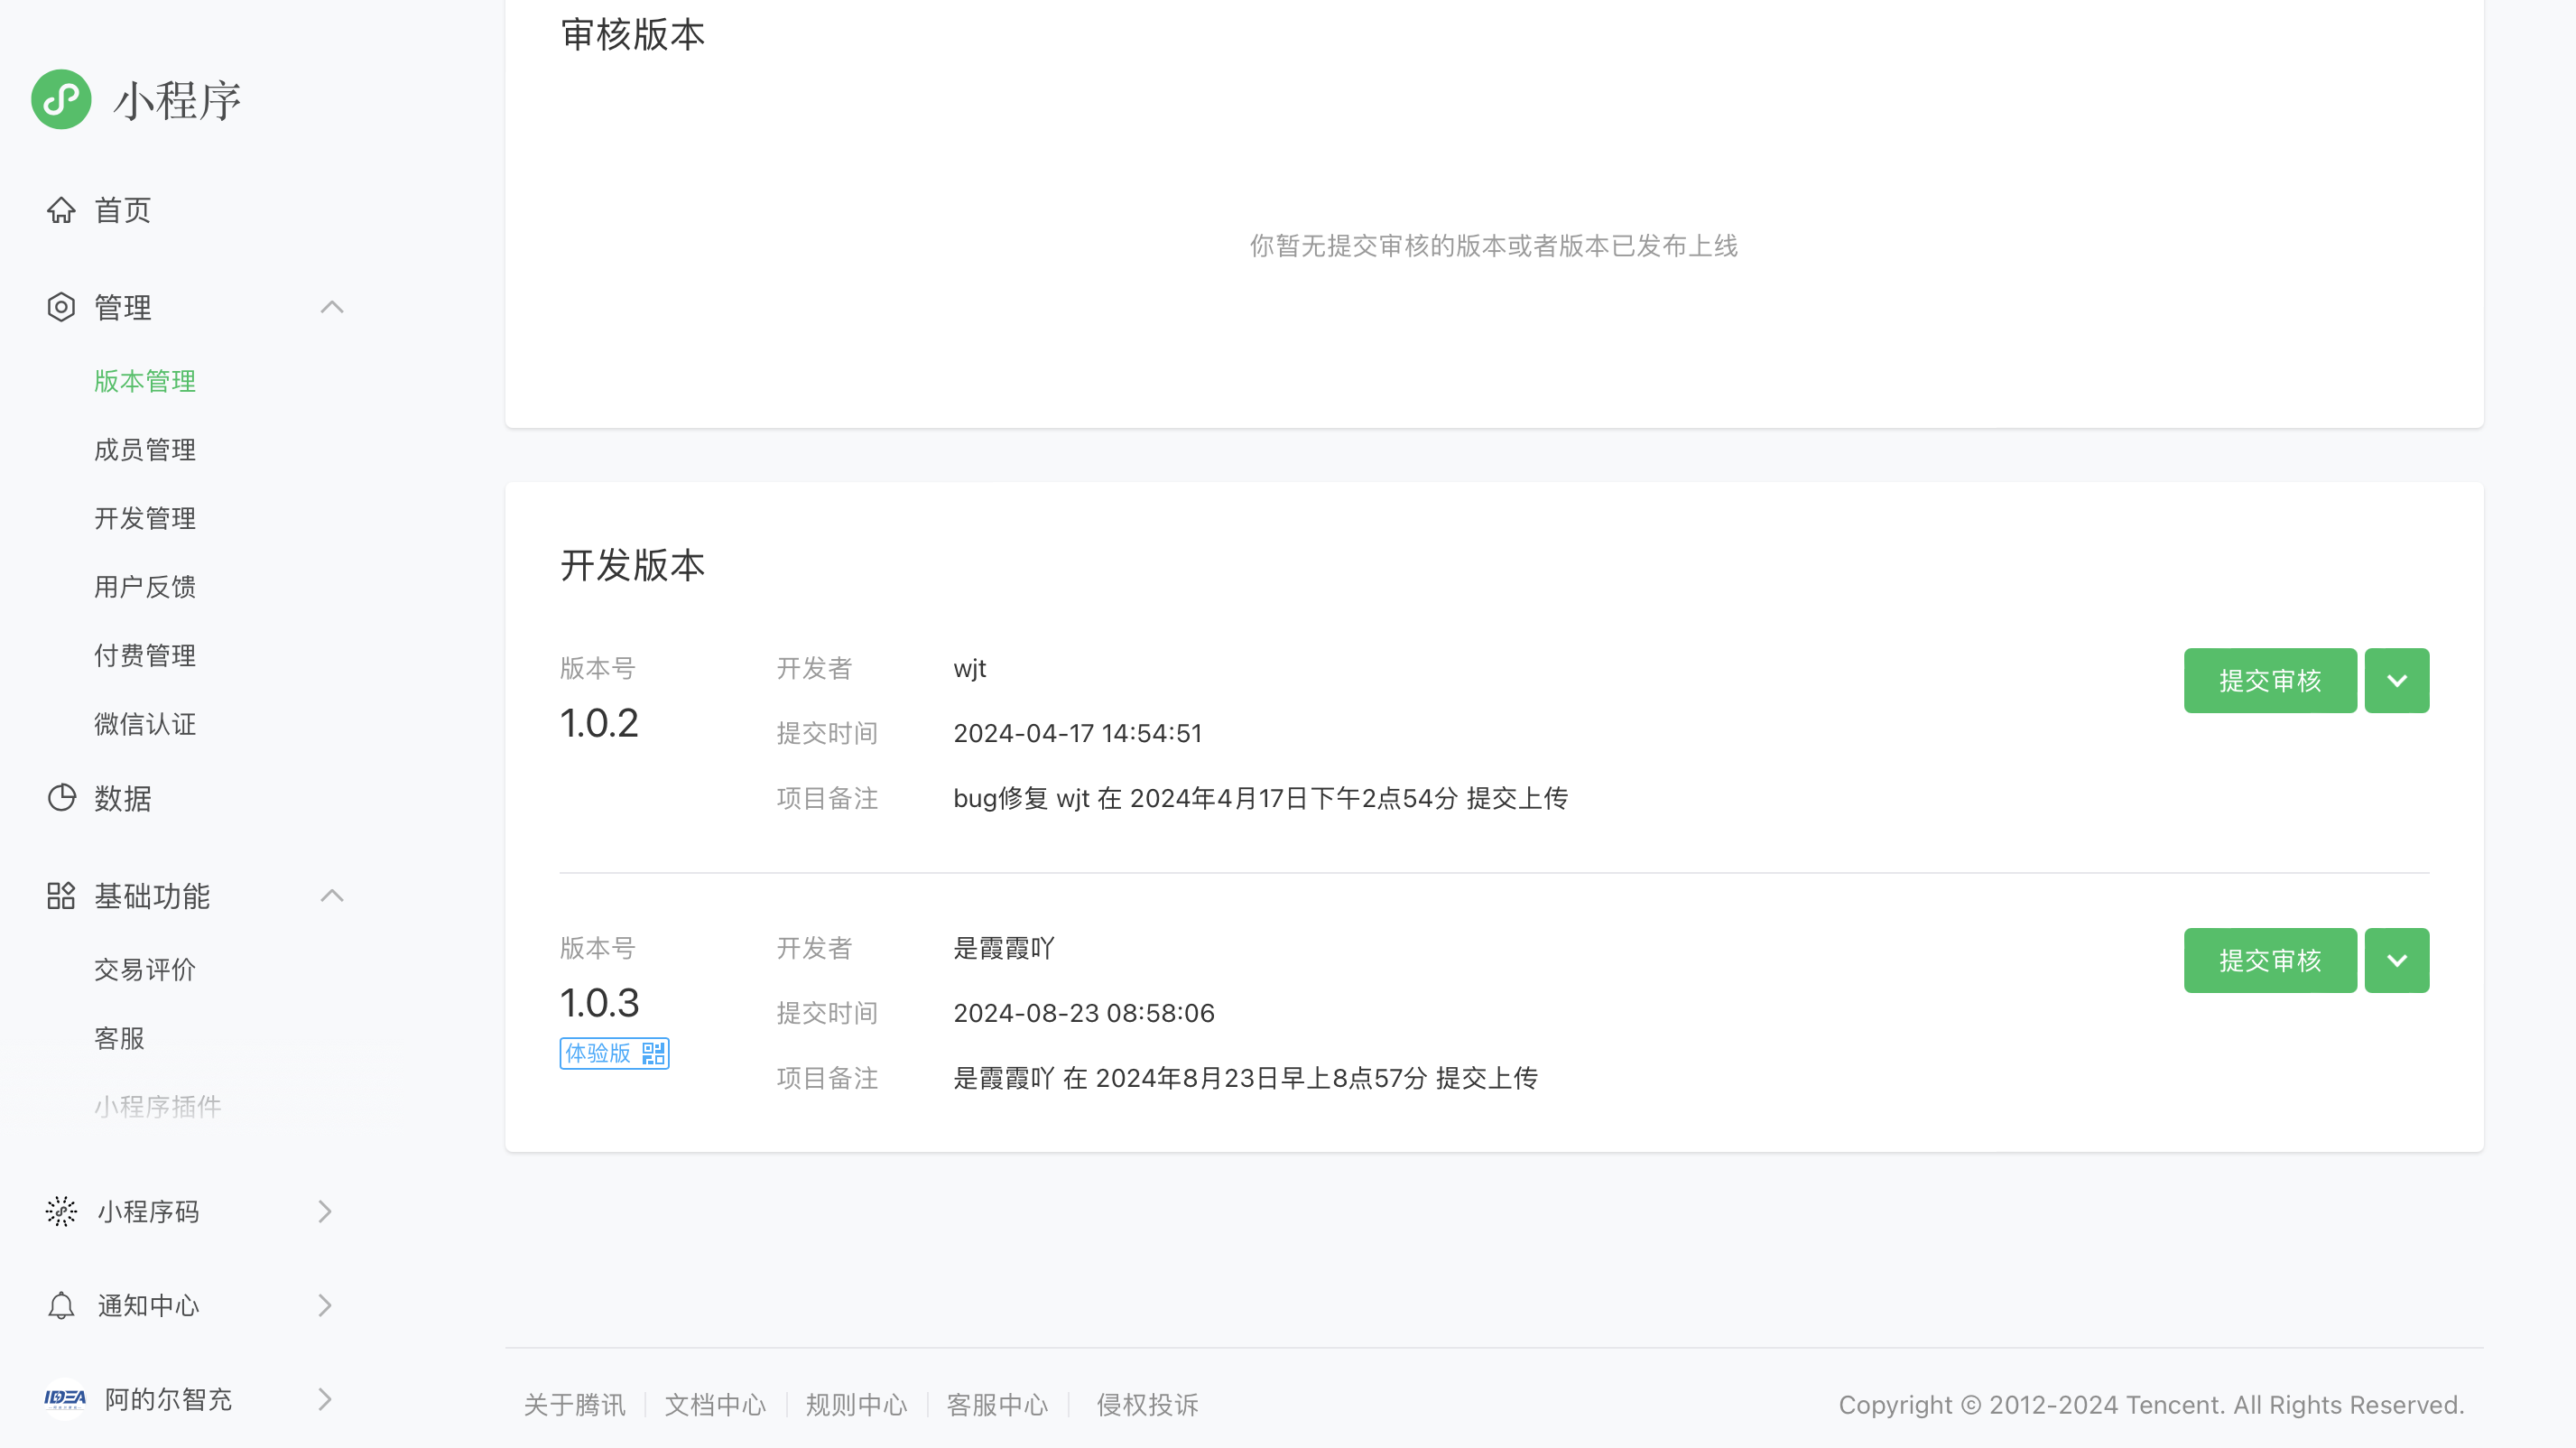
Task: Click the empty review version message
Action: tap(1493, 246)
